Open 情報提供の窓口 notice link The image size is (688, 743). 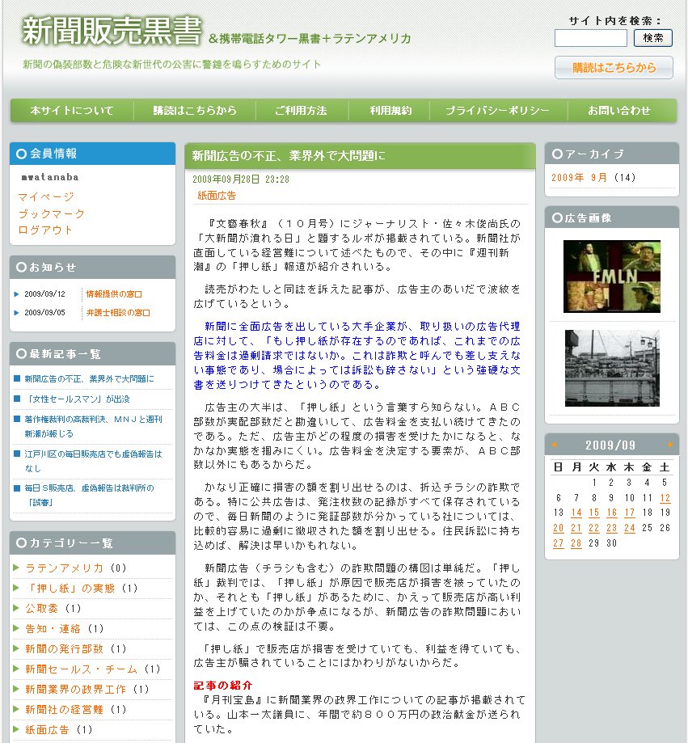(114, 294)
